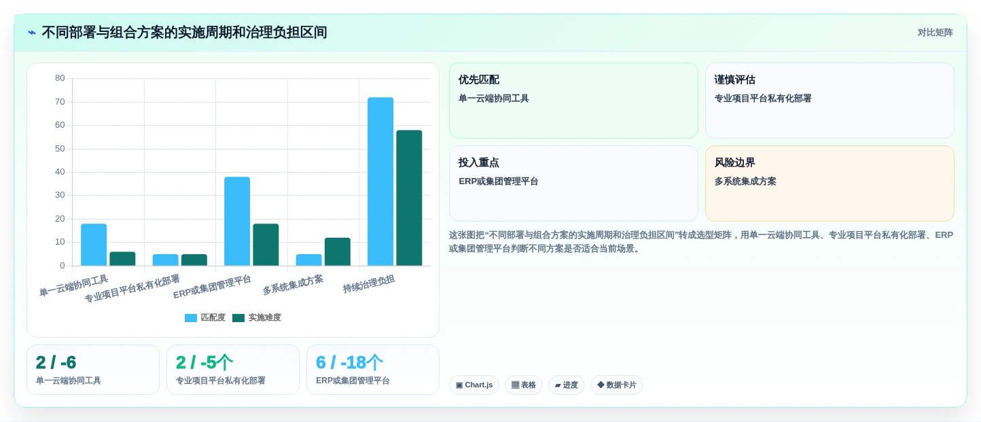
Task: Click the 专业项目平台私有化部署 green 实施难度 bar
Action: [x=194, y=260]
